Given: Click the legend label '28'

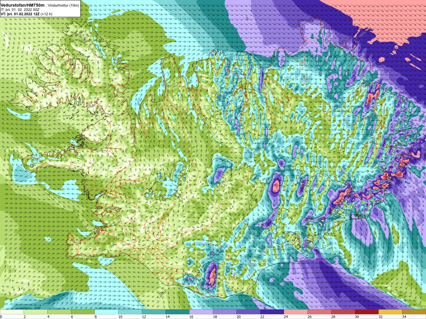Looking at the screenshot, I should click(333, 317).
